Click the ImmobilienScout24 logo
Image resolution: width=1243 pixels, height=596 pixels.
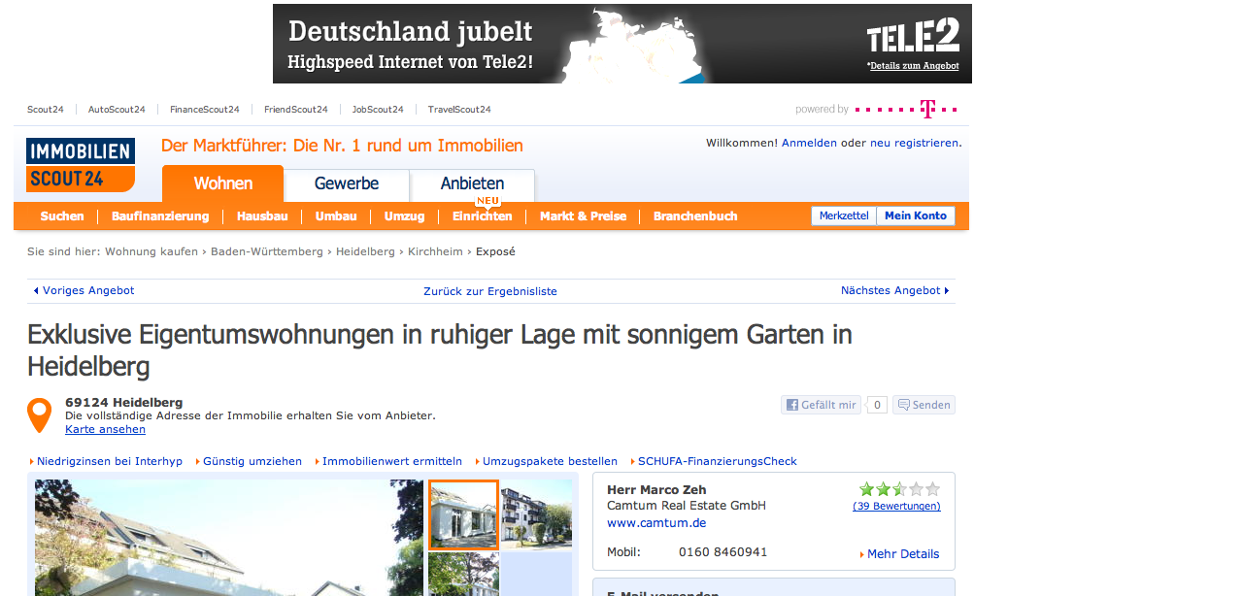click(81, 164)
